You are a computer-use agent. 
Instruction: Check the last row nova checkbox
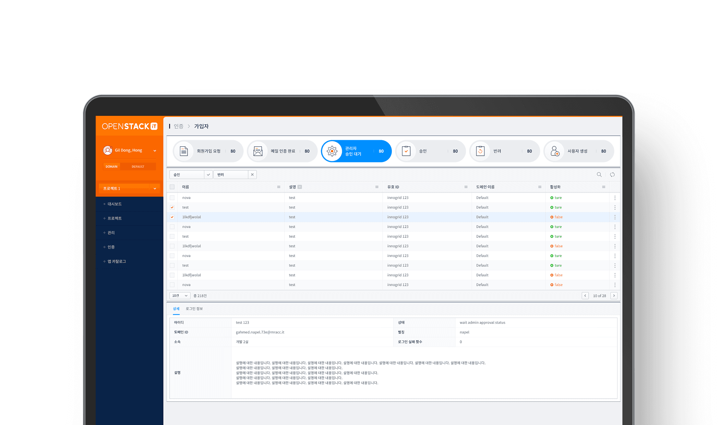(172, 285)
